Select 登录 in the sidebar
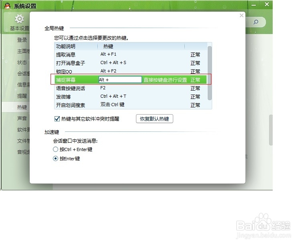308x246 pixels. point(22,40)
